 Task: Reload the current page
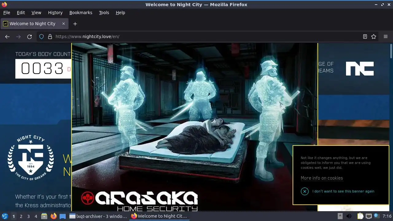(29, 37)
